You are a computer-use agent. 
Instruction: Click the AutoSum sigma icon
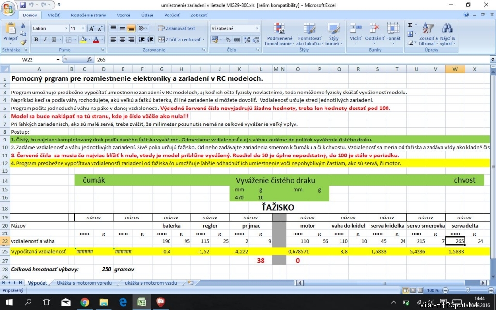click(x=410, y=25)
